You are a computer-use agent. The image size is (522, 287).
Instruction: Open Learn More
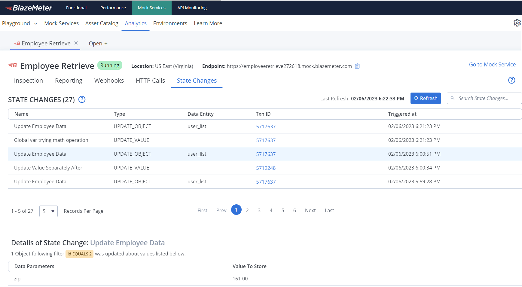tap(208, 23)
